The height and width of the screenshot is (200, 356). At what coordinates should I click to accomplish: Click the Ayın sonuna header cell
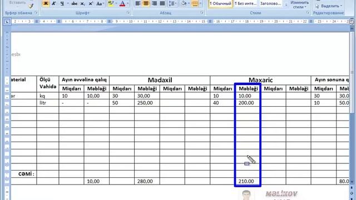click(330, 80)
